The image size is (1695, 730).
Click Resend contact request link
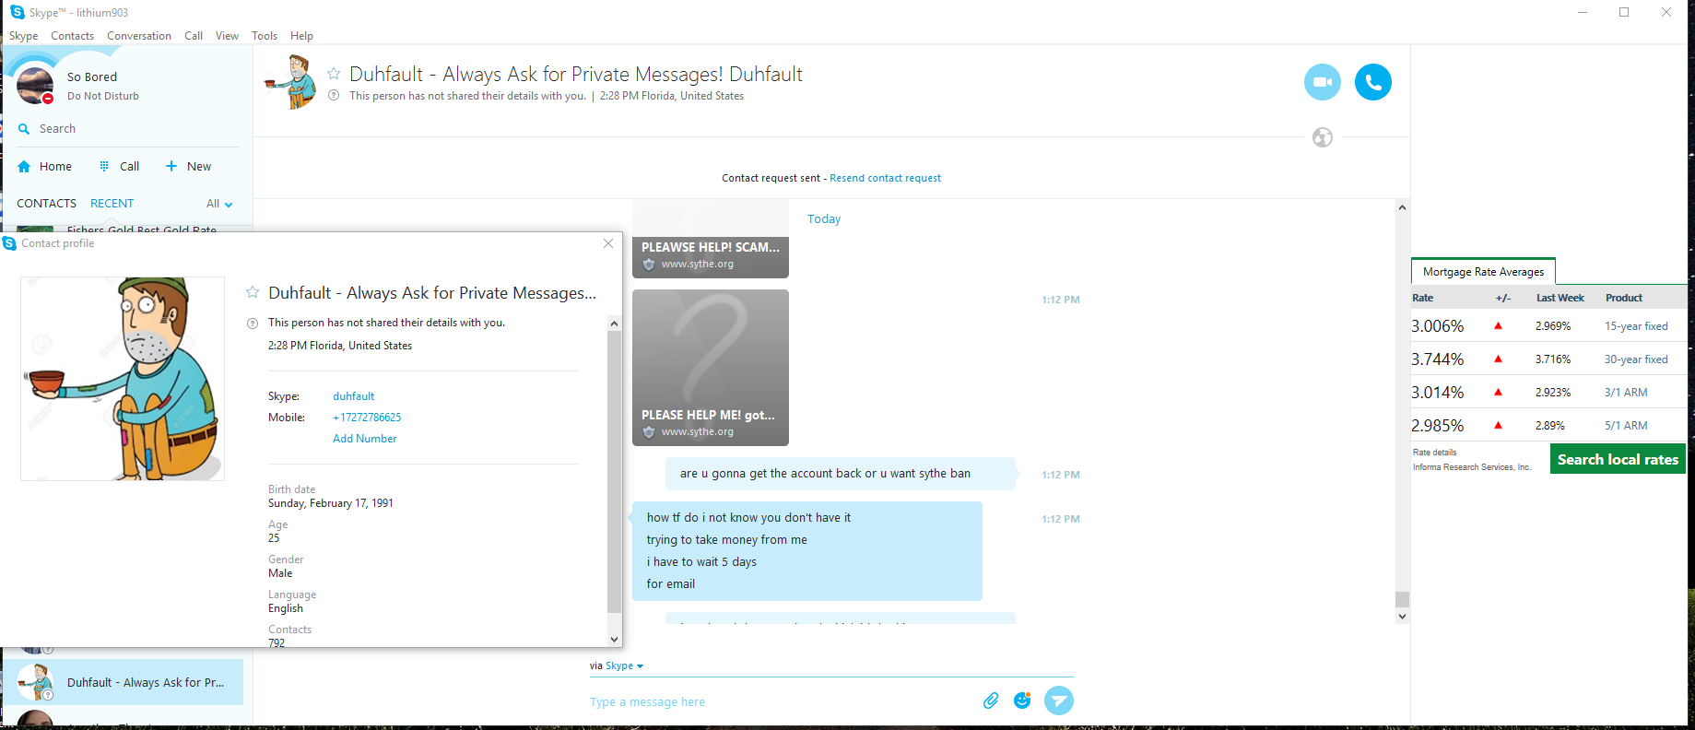click(885, 178)
